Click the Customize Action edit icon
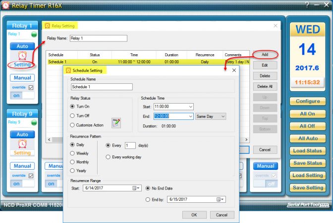The image size is (333, 223). click(x=116, y=123)
